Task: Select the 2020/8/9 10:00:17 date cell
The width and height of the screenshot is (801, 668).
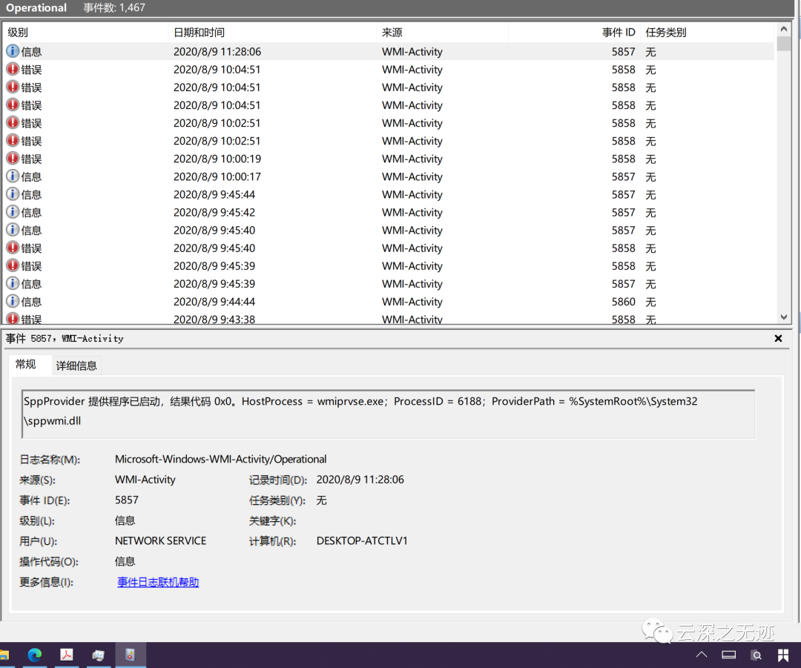Action: coord(217,176)
